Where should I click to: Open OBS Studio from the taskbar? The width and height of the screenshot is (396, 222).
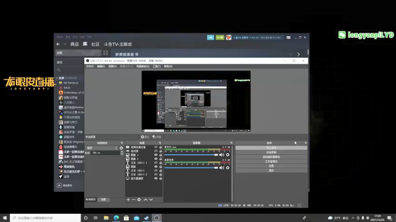point(156,218)
